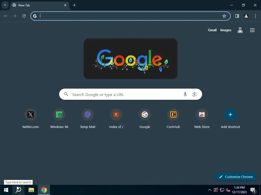
Task: Show hidden system tray icons
Action: pos(210,190)
